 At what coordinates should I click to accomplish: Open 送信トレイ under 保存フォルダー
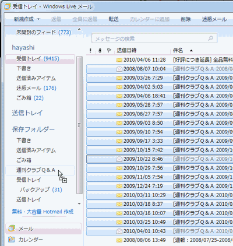[x=29, y=199]
